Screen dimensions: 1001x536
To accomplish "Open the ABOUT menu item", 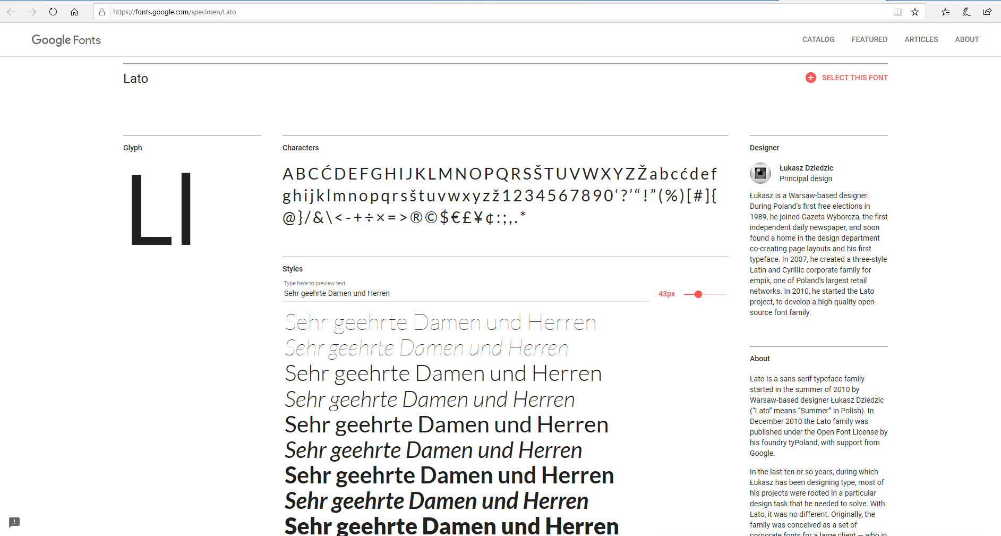I will point(967,39).
